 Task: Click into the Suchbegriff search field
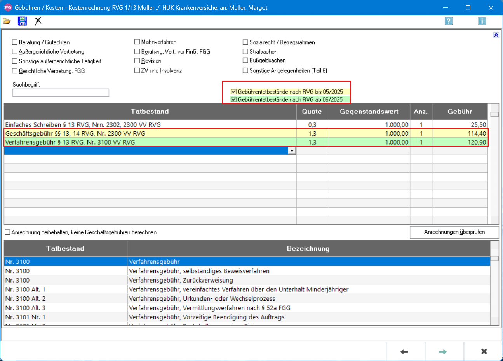tap(61, 92)
